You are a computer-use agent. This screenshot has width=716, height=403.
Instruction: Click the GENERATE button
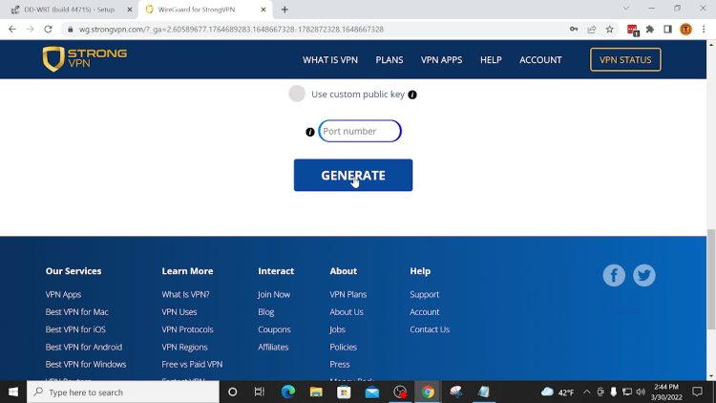point(353,175)
